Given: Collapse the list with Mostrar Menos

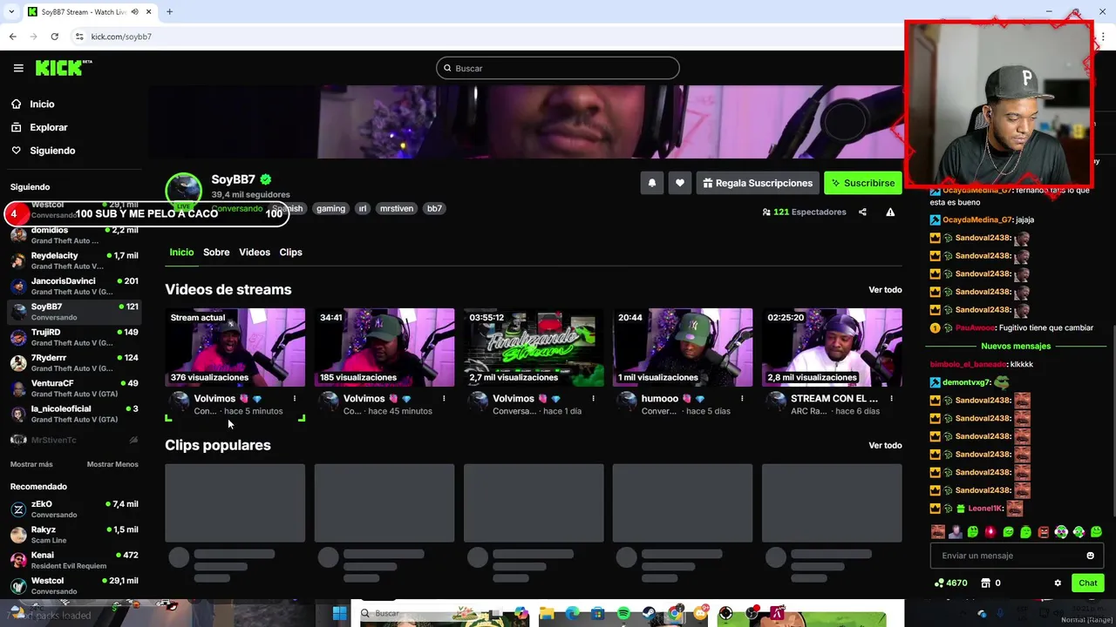Looking at the screenshot, I should pos(112,464).
